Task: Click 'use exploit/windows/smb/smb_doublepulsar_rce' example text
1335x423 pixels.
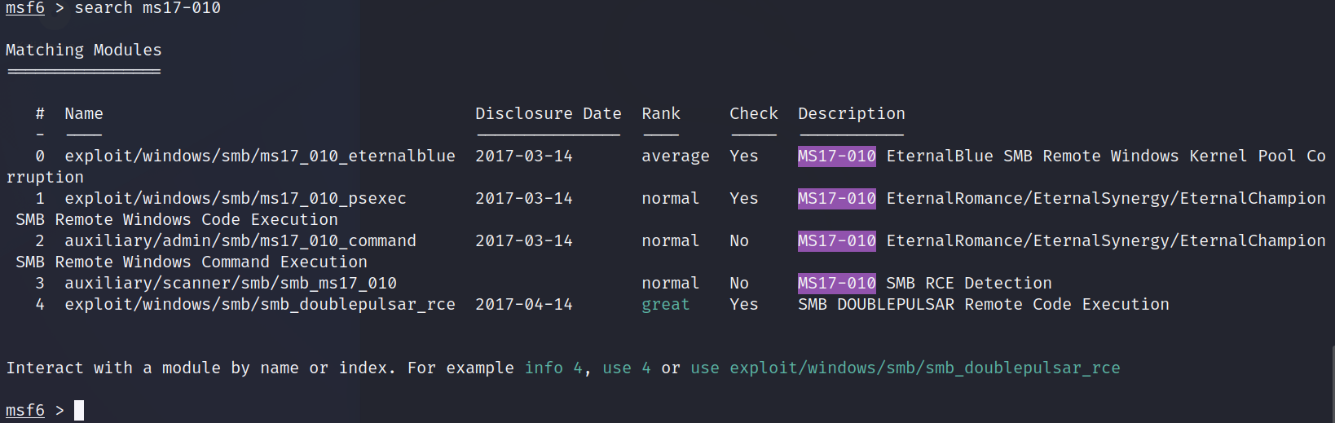Action: coord(905,368)
